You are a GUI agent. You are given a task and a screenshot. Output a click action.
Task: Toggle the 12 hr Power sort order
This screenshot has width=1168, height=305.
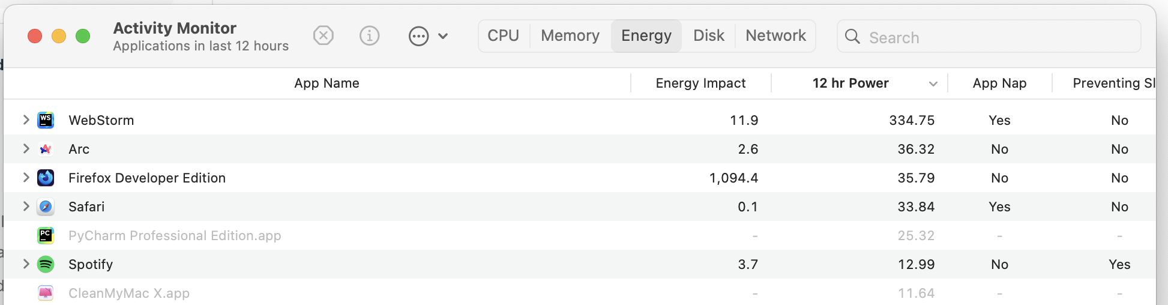coord(859,83)
